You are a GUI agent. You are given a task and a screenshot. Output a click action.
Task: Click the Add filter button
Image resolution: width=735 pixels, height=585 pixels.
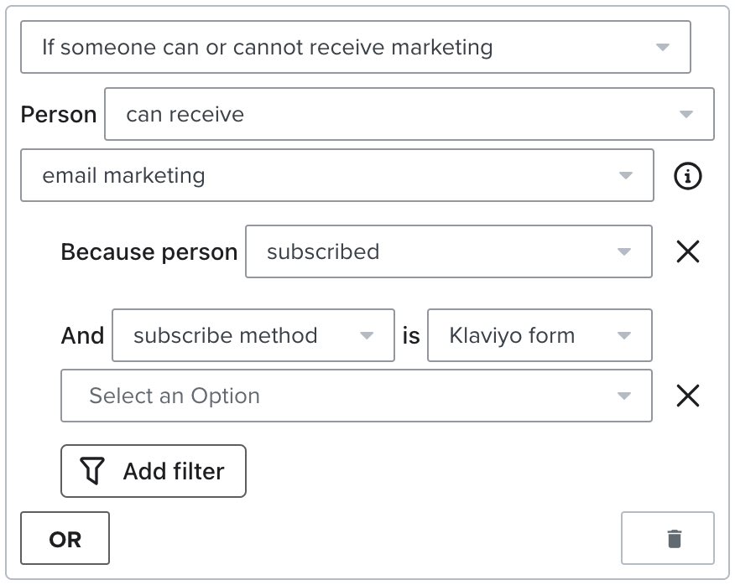[x=153, y=470]
